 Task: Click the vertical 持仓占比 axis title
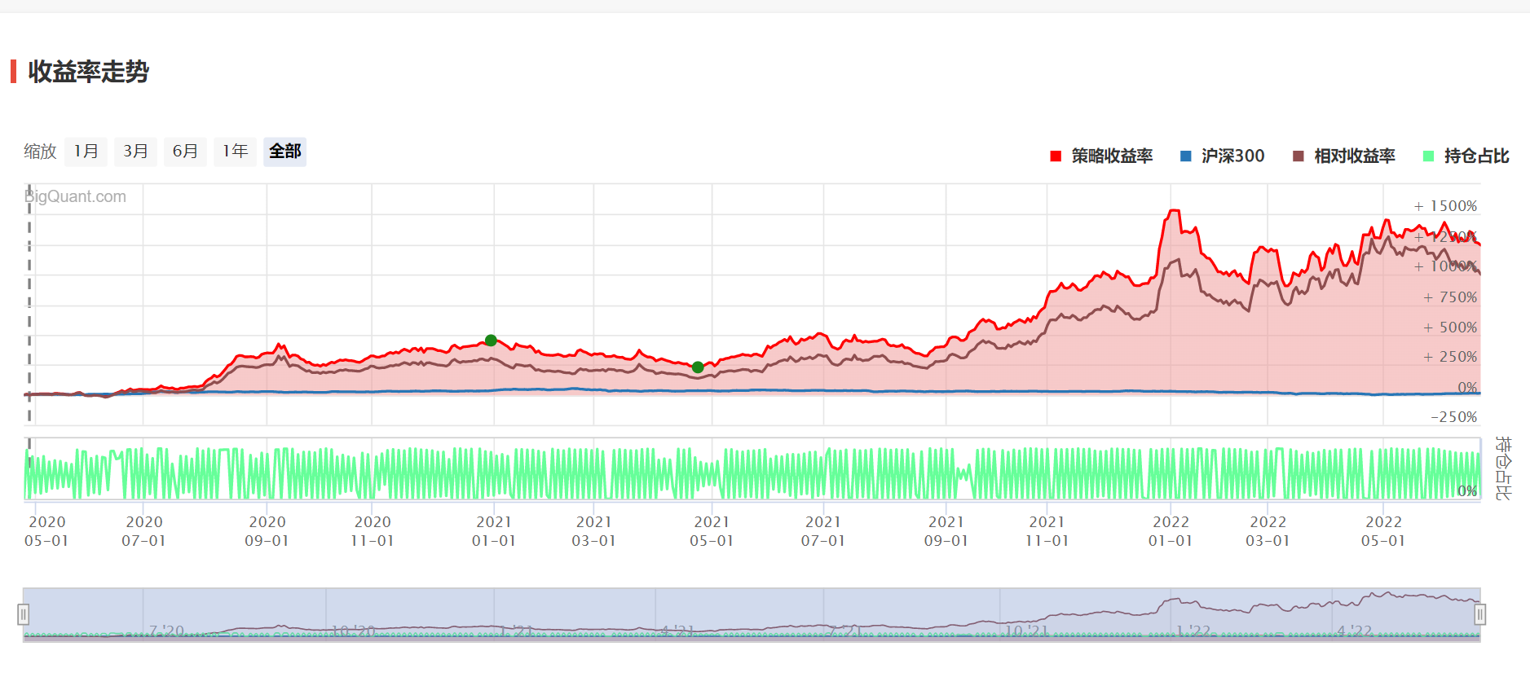[x=1504, y=468]
